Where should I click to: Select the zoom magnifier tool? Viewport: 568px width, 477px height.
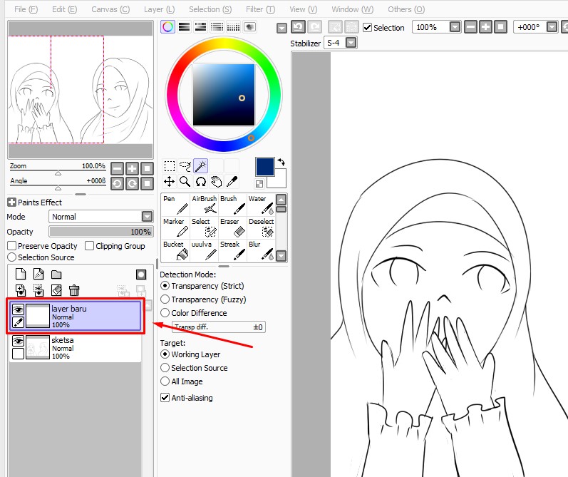pos(185,182)
